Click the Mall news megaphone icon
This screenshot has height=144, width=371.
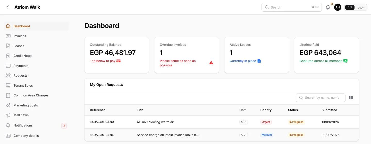click(8, 115)
